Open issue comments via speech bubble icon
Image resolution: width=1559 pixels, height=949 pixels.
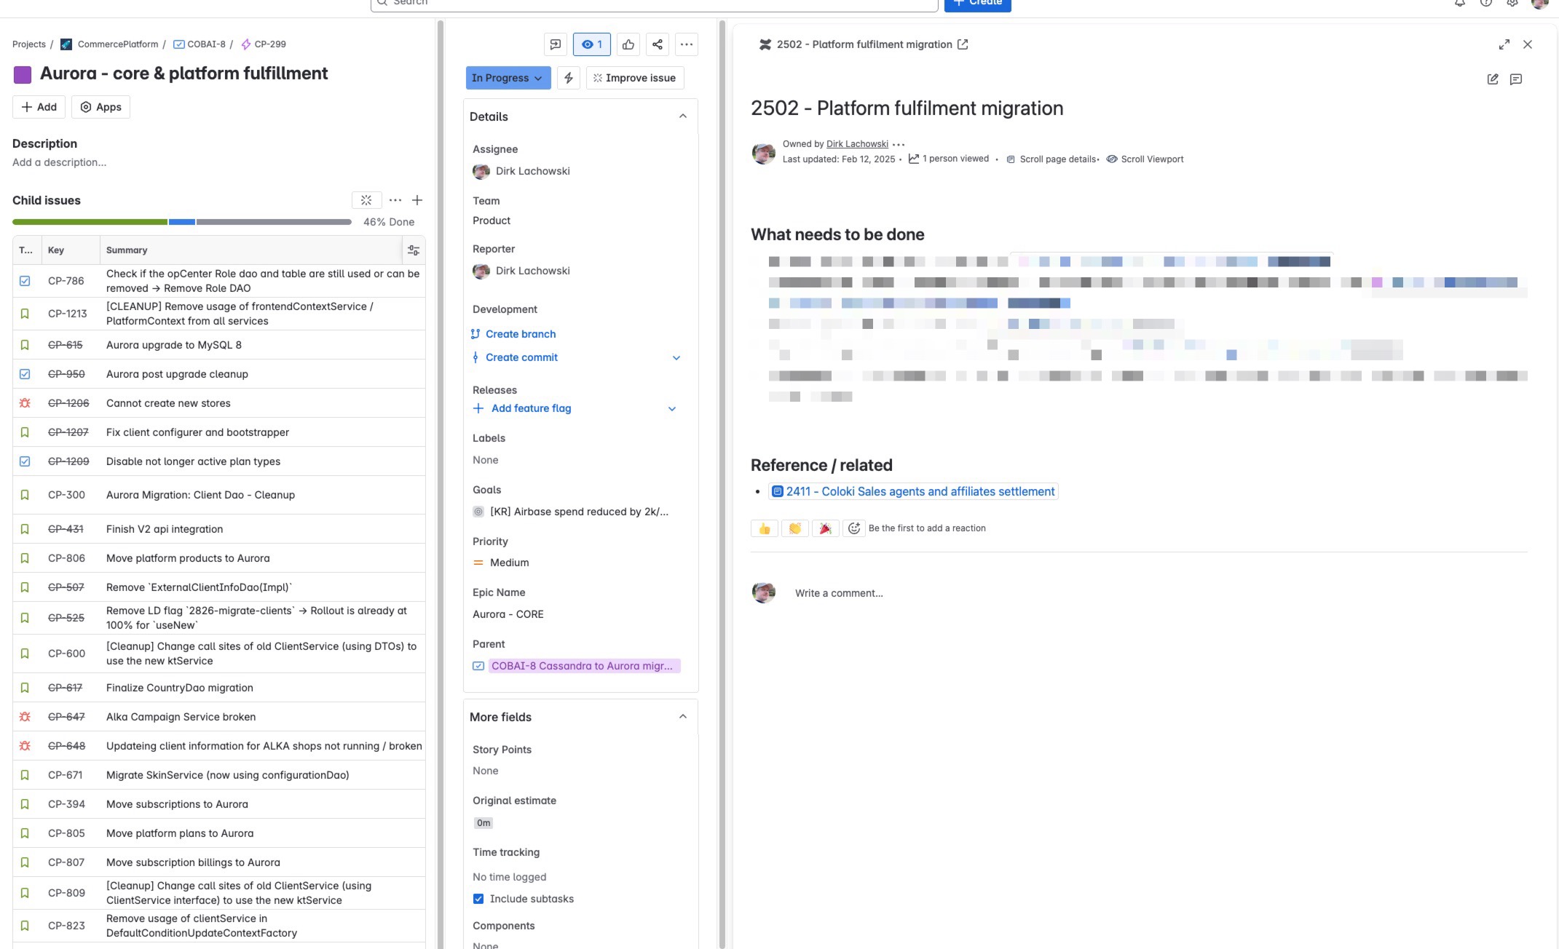pyautogui.click(x=555, y=44)
